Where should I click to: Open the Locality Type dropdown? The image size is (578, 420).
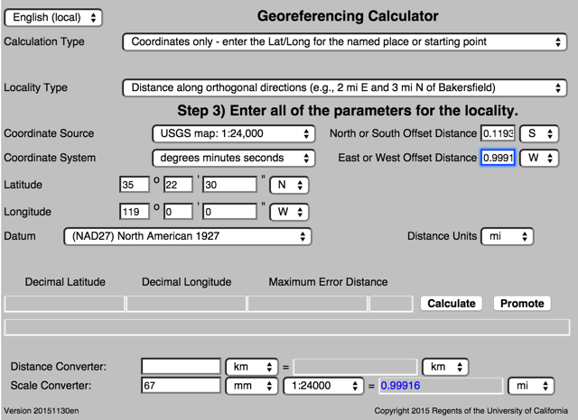tap(344, 88)
